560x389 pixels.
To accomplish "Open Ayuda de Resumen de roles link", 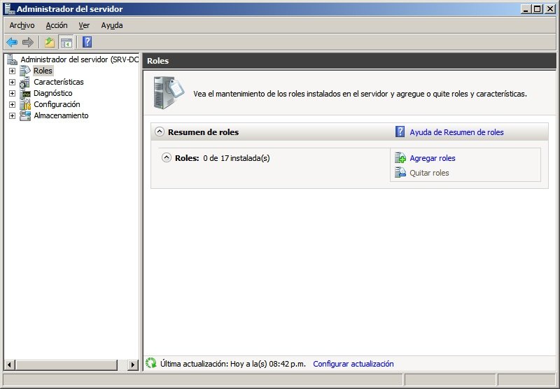I will pos(456,132).
